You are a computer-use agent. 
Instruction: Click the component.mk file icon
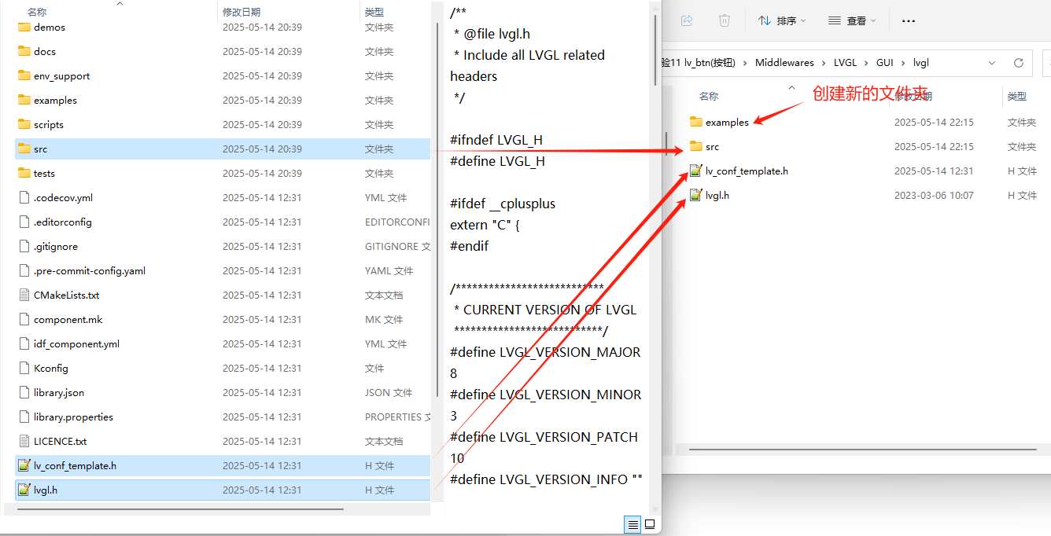[x=24, y=320]
